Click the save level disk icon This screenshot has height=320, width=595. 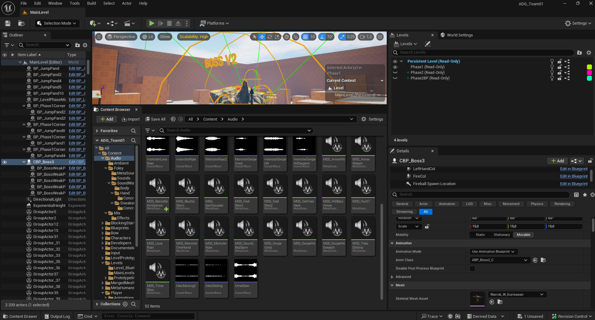click(8, 23)
